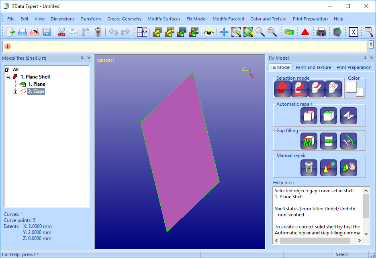Image resolution: width=376 pixels, height=258 pixels.
Task: Open the ZYX view layout icon
Action: (x=142, y=32)
